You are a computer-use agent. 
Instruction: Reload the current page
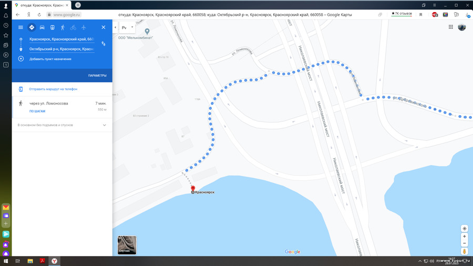39,15
